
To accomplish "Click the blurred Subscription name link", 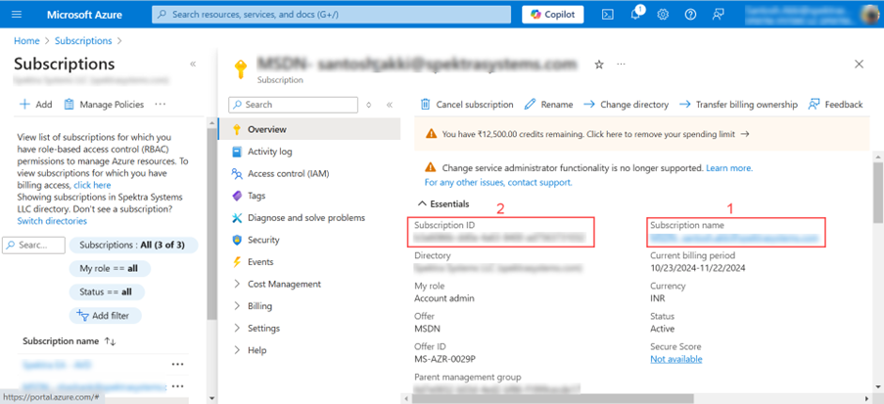I will [733, 239].
